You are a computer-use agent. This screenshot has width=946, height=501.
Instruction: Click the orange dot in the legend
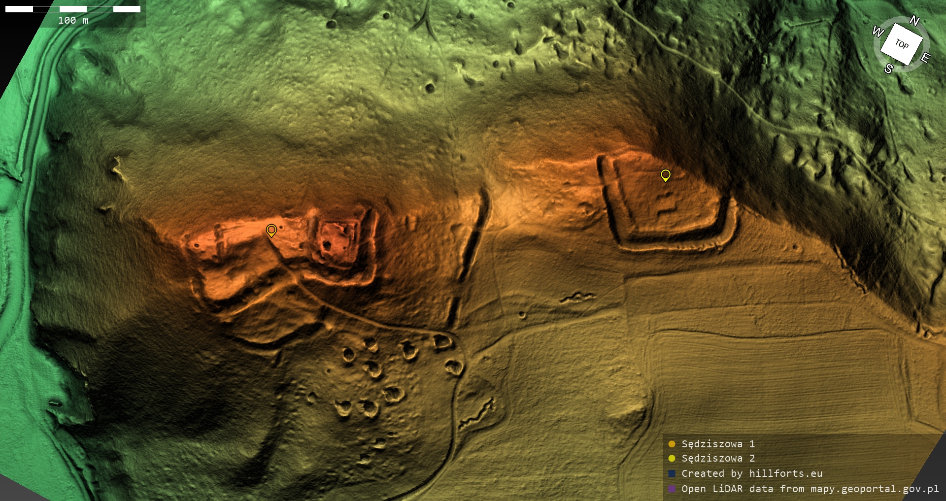(x=672, y=444)
